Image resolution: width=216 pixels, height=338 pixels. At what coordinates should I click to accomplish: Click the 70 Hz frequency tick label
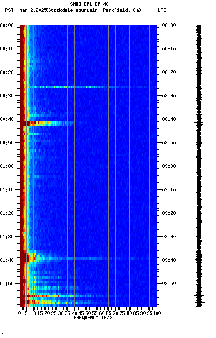115,313
